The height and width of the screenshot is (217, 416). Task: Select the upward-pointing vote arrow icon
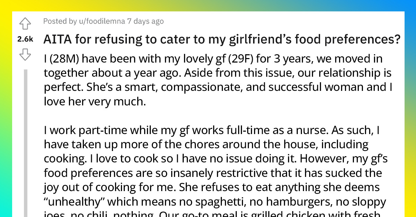click(25, 24)
